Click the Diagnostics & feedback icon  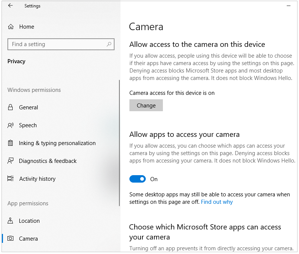(11, 161)
